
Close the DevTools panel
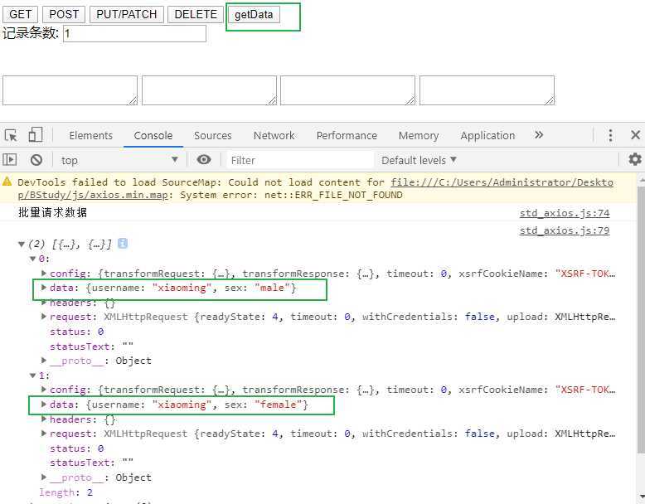[x=635, y=135]
